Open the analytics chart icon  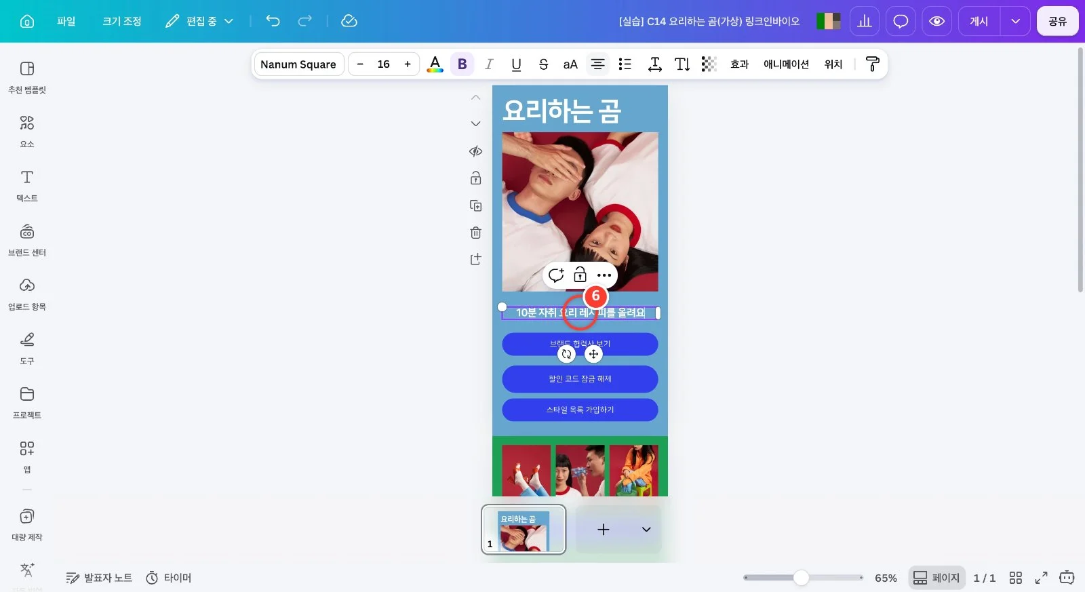pyautogui.click(x=865, y=21)
